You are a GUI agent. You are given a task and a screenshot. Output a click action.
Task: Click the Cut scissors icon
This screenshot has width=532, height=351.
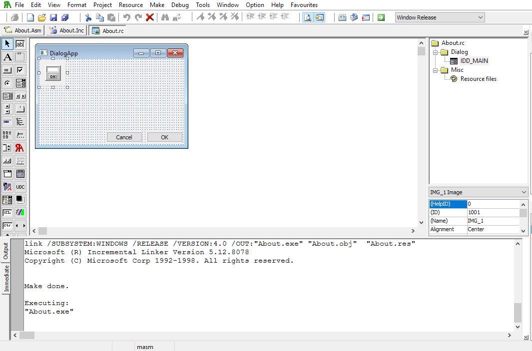pyautogui.click(x=88, y=17)
